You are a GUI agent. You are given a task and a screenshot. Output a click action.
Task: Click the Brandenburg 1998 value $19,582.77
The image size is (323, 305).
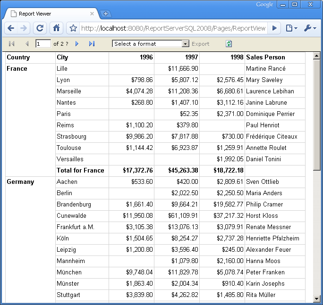(x=228, y=204)
